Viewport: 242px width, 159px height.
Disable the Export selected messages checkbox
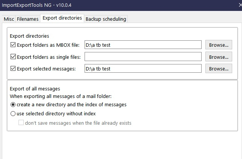pos(13,69)
